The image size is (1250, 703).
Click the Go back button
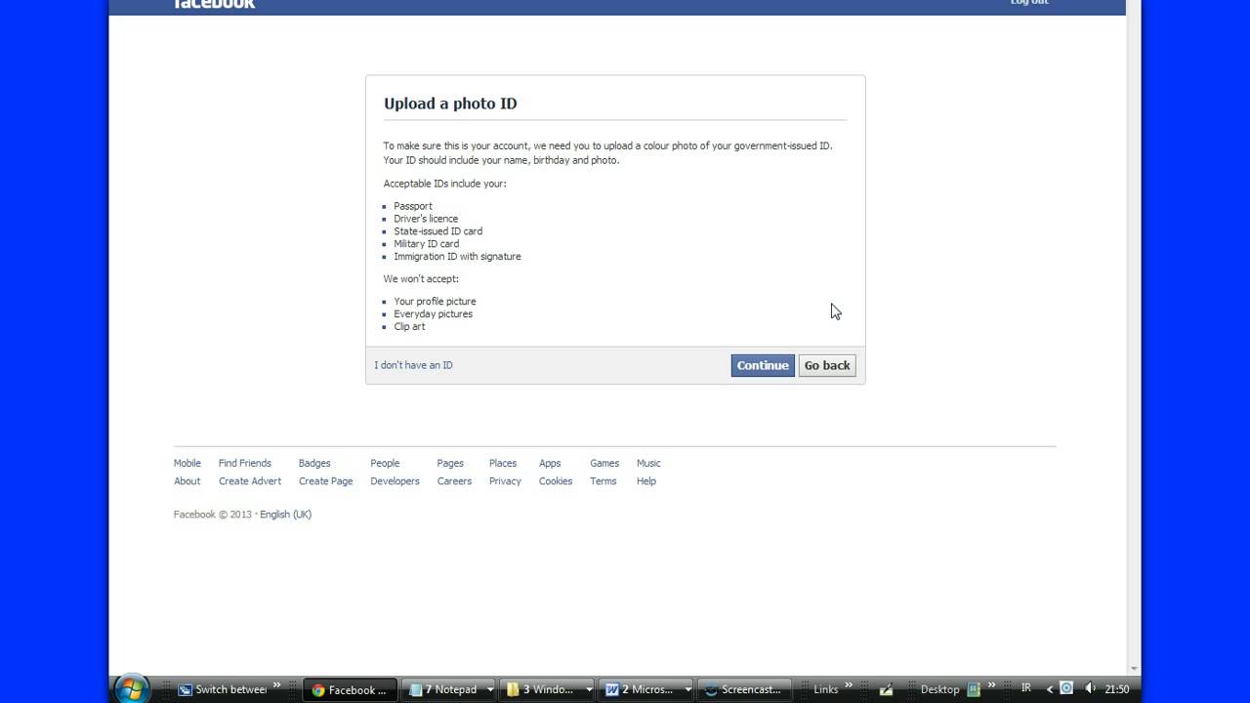click(x=827, y=365)
